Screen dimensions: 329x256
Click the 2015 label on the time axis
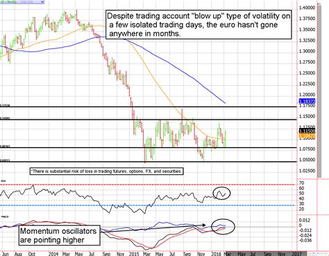click(134, 254)
